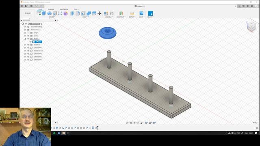
Task: Toggle eye of the last component ending :4
Action: coord(28,60)
